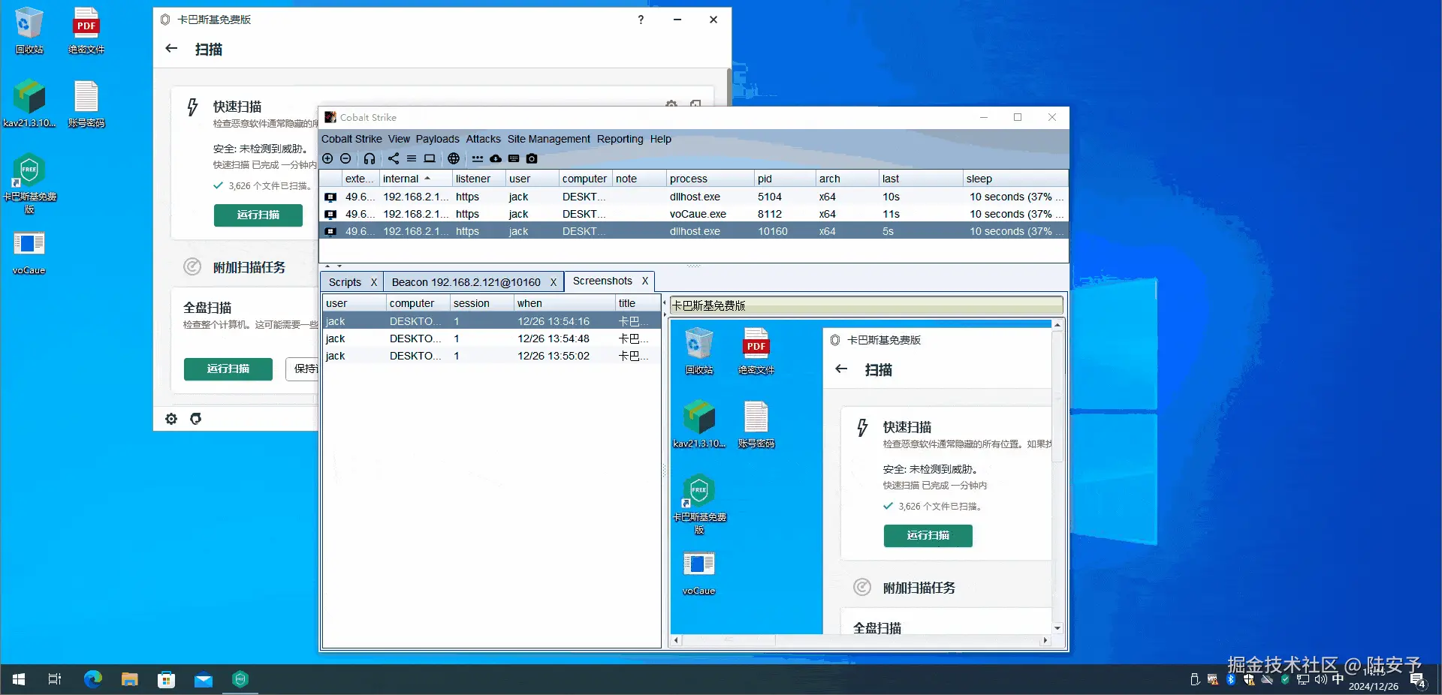This screenshot has height=695, width=1442.
Task: Switch to pivot graph view icon
Action: [394, 158]
